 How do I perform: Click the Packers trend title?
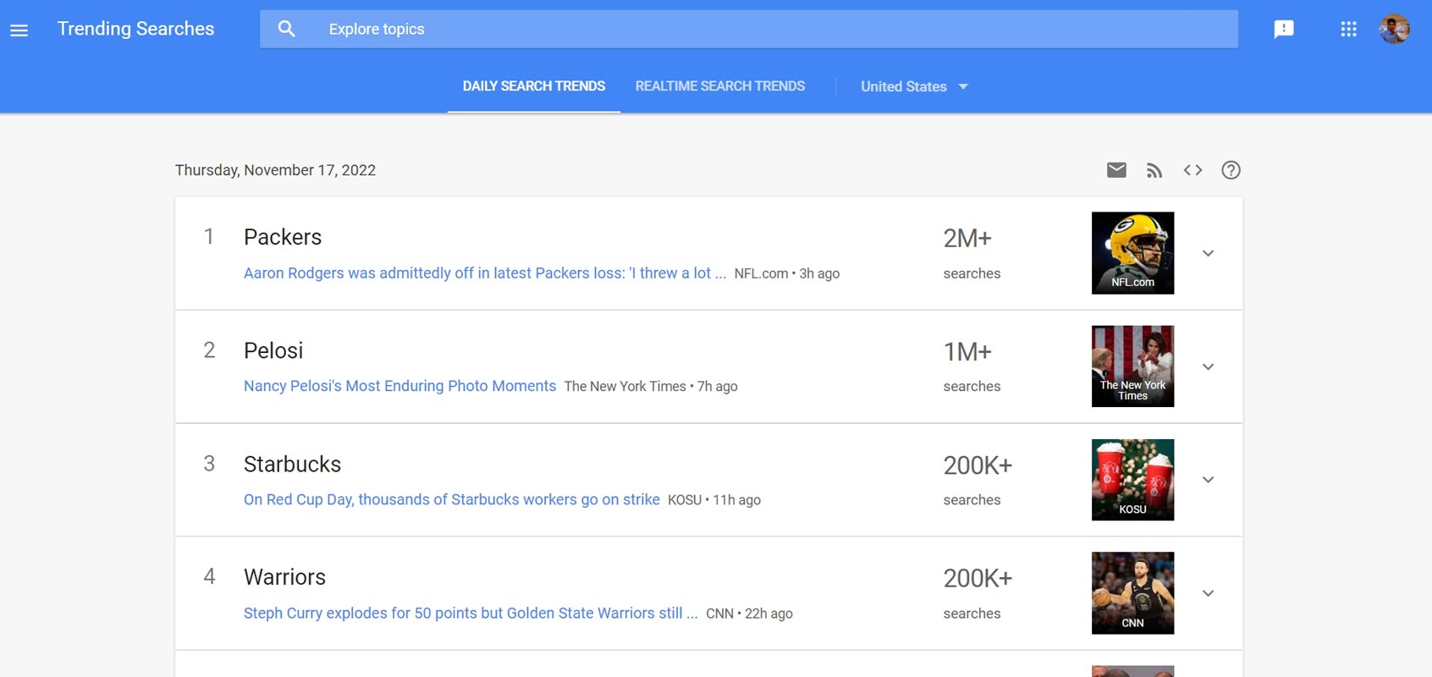pyautogui.click(x=283, y=237)
